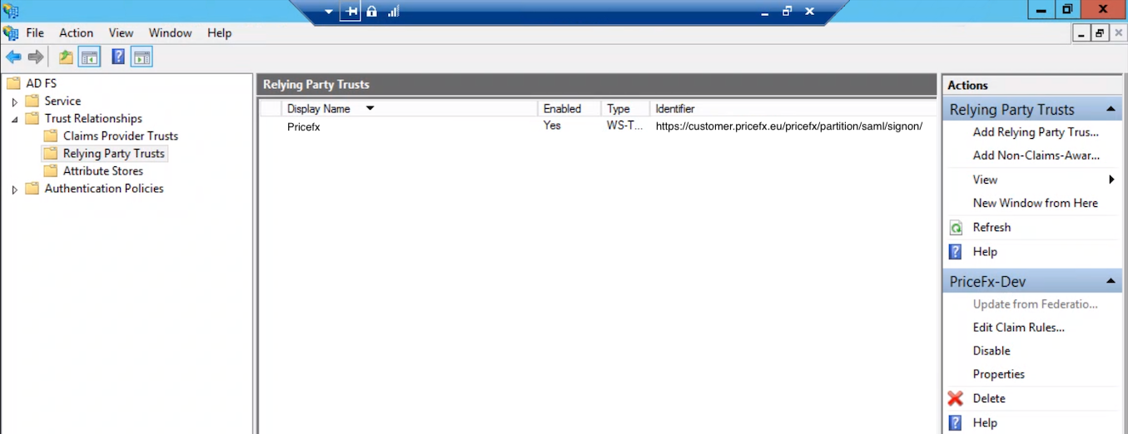This screenshot has height=434, width=1128.
Task: Toggle the Show/Hide Console Tree icon
Action: (x=89, y=57)
